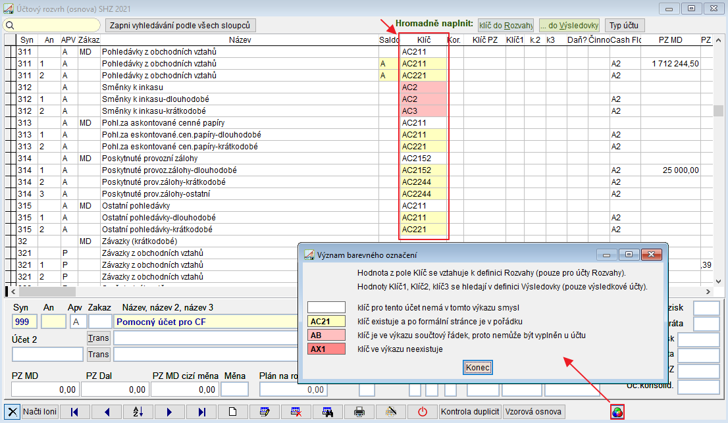The image size is (728, 423).
Task: Click the yellow AC21 legend swatch
Action: 326,322
